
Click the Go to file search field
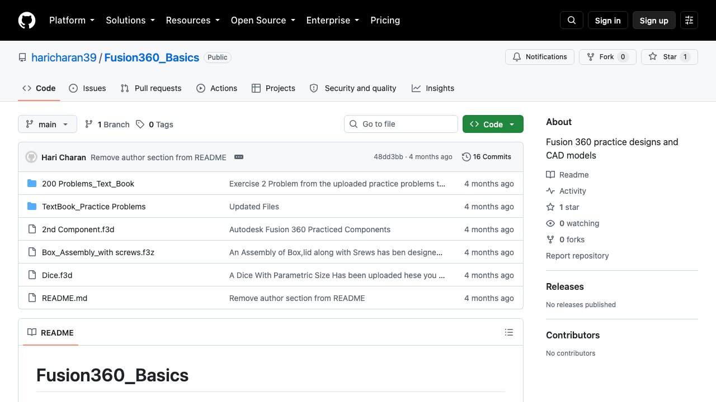tap(401, 124)
